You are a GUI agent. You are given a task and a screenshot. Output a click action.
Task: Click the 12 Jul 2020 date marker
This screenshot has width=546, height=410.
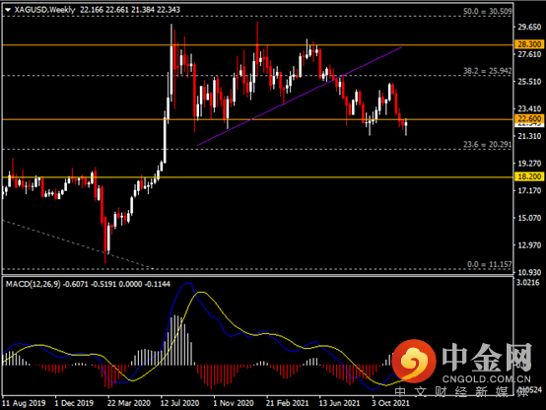179,403
